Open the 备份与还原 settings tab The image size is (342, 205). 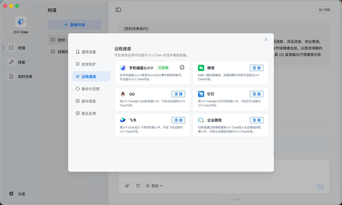point(91,89)
